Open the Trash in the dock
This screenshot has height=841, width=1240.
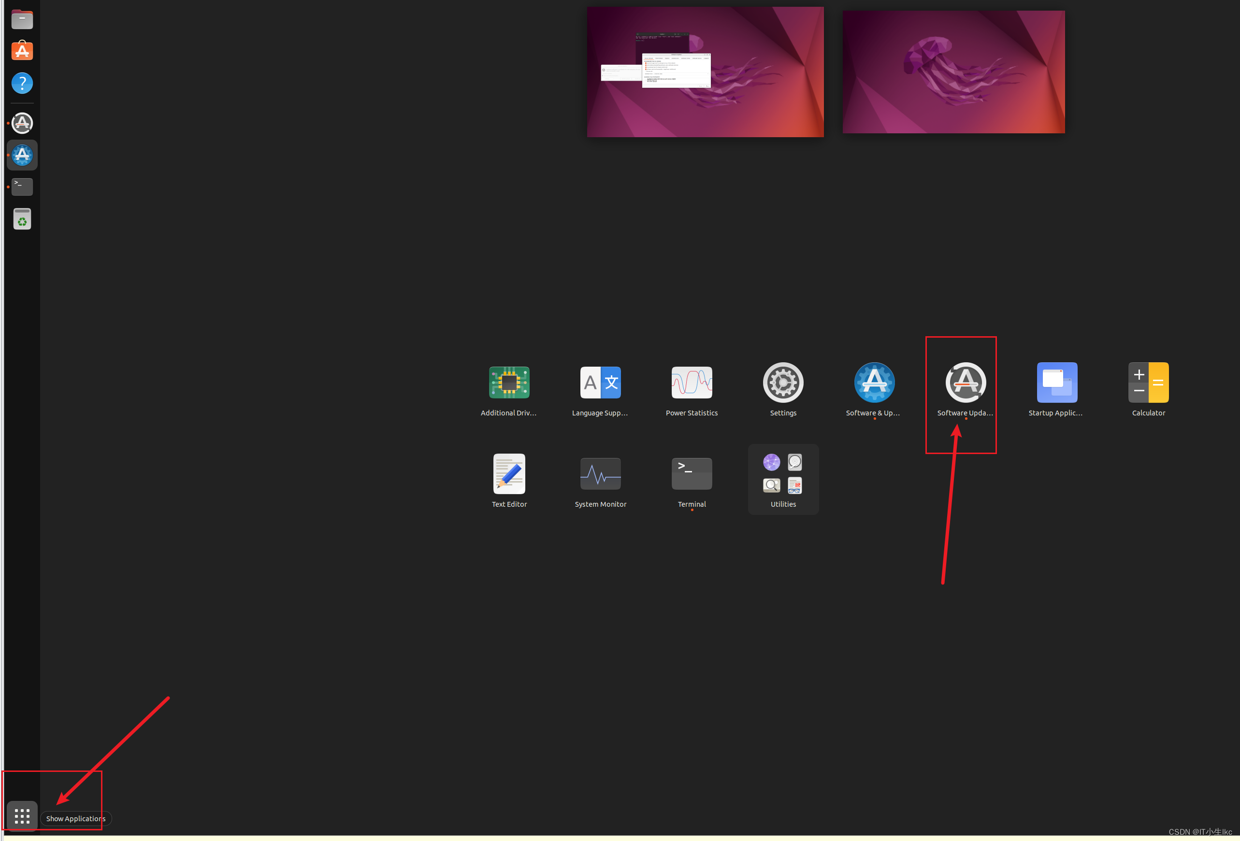[x=22, y=219]
